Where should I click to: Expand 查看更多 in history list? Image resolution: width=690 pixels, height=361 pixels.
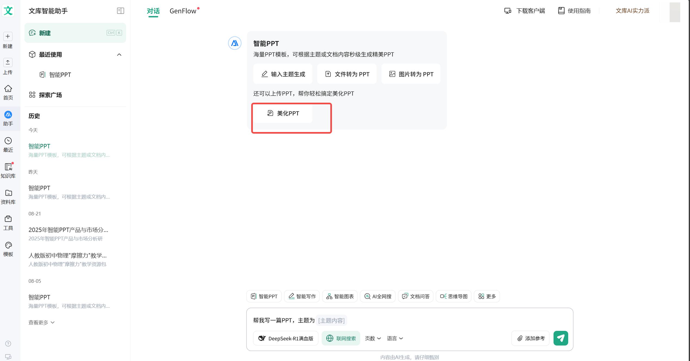41,322
